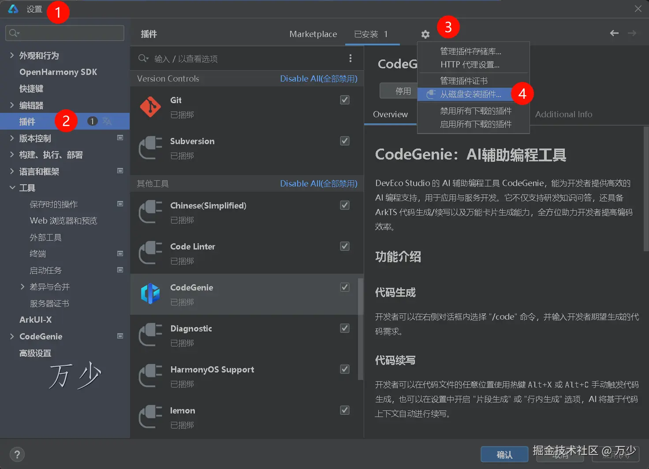Open the ArkUI-X settings page

[36, 320]
